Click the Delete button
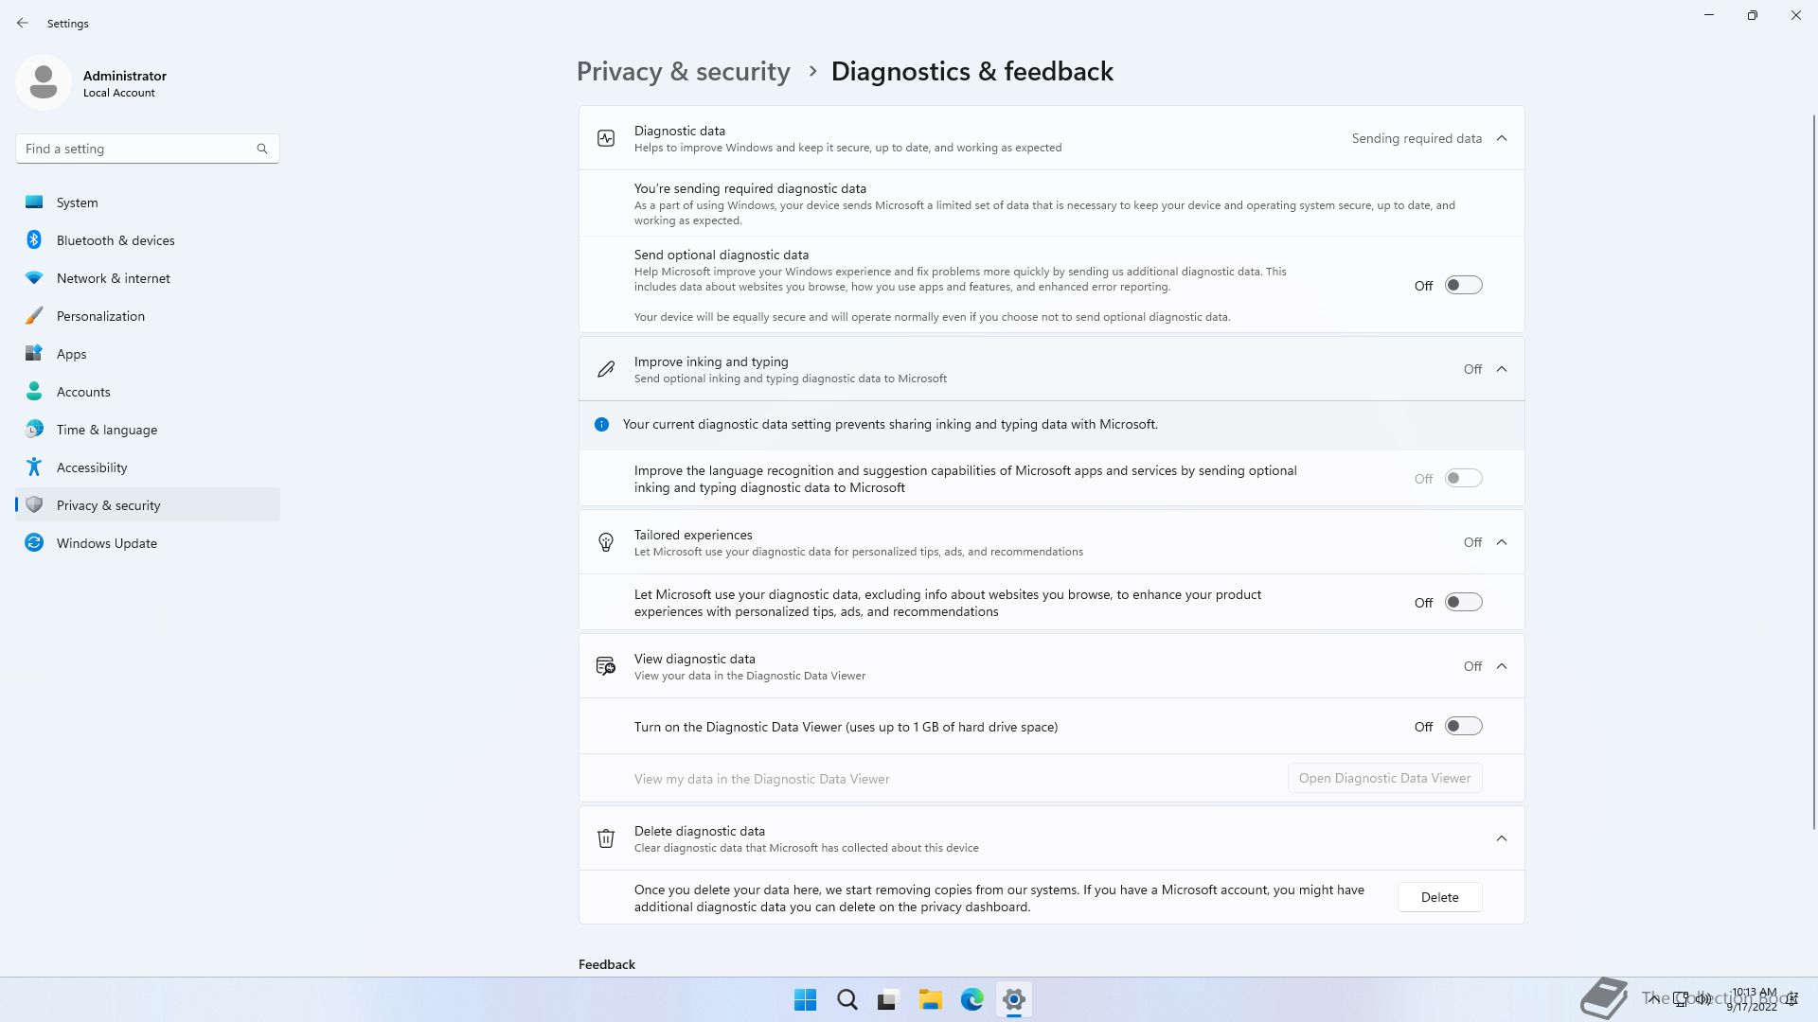 click(1439, 898)
